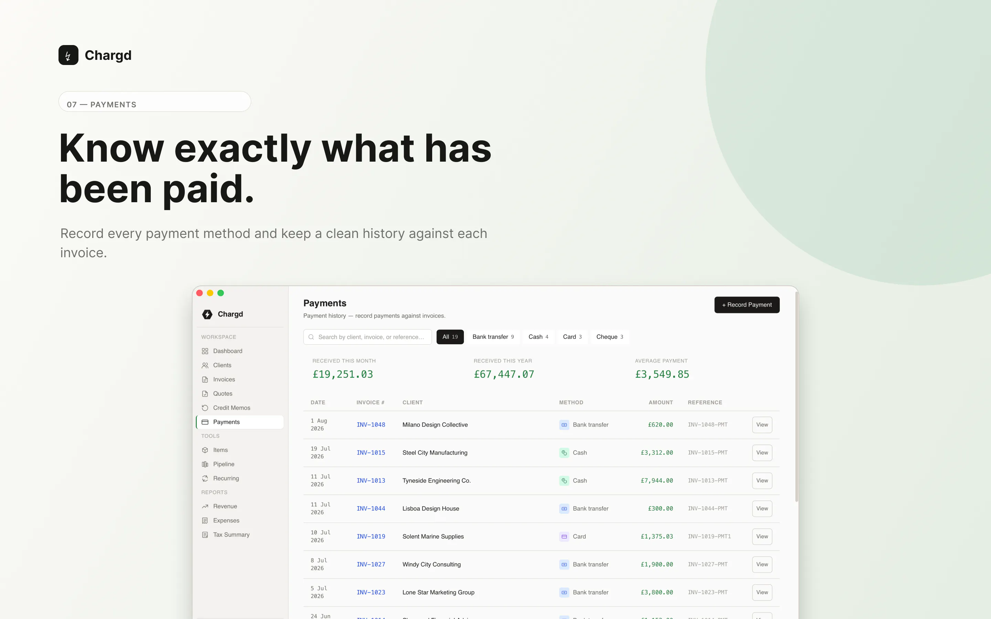Click the Tax Summary icon
The width and height of the screenshot is (991, 619).
pos(205,535)
